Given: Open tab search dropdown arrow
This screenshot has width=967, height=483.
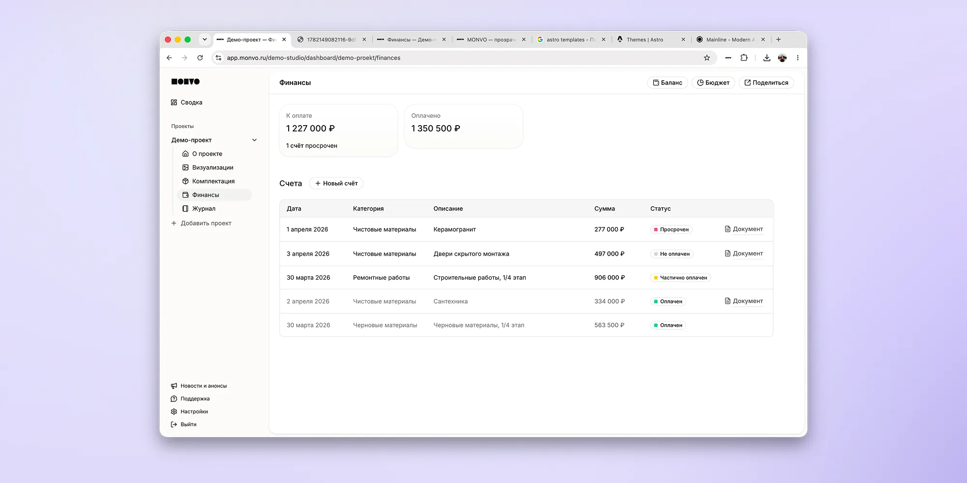Looking at the screenshot, I should [205, 40].
